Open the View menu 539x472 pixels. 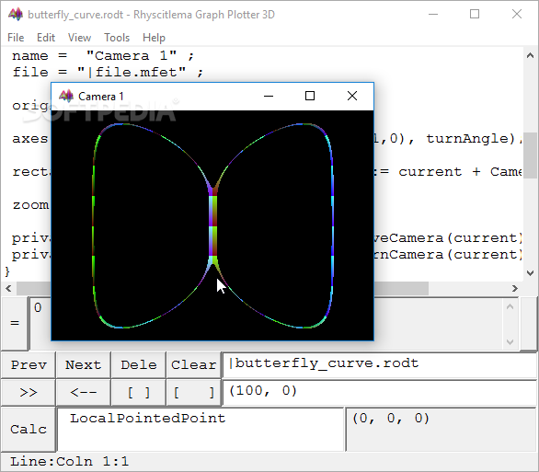79,38
